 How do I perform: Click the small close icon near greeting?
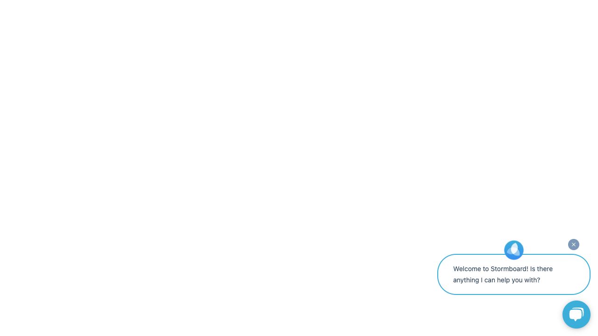[573, 245]
